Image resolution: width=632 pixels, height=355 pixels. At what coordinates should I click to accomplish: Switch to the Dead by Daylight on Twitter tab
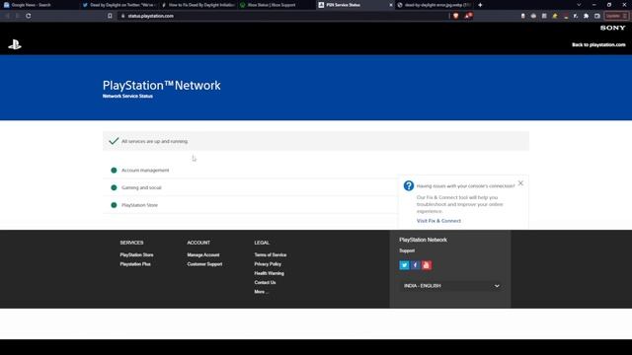[118, 5]
